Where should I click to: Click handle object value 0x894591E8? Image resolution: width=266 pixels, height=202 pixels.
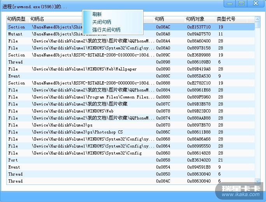(x=199, y=167)
